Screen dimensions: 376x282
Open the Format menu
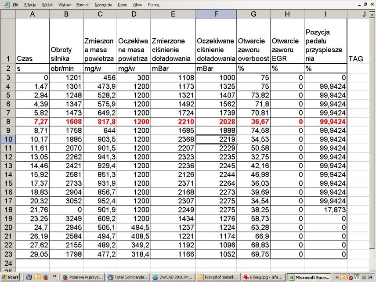point(83,5)
